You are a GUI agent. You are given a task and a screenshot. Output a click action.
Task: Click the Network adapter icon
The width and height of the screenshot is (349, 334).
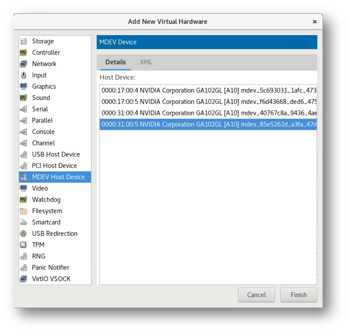click(x=23, y=64)
